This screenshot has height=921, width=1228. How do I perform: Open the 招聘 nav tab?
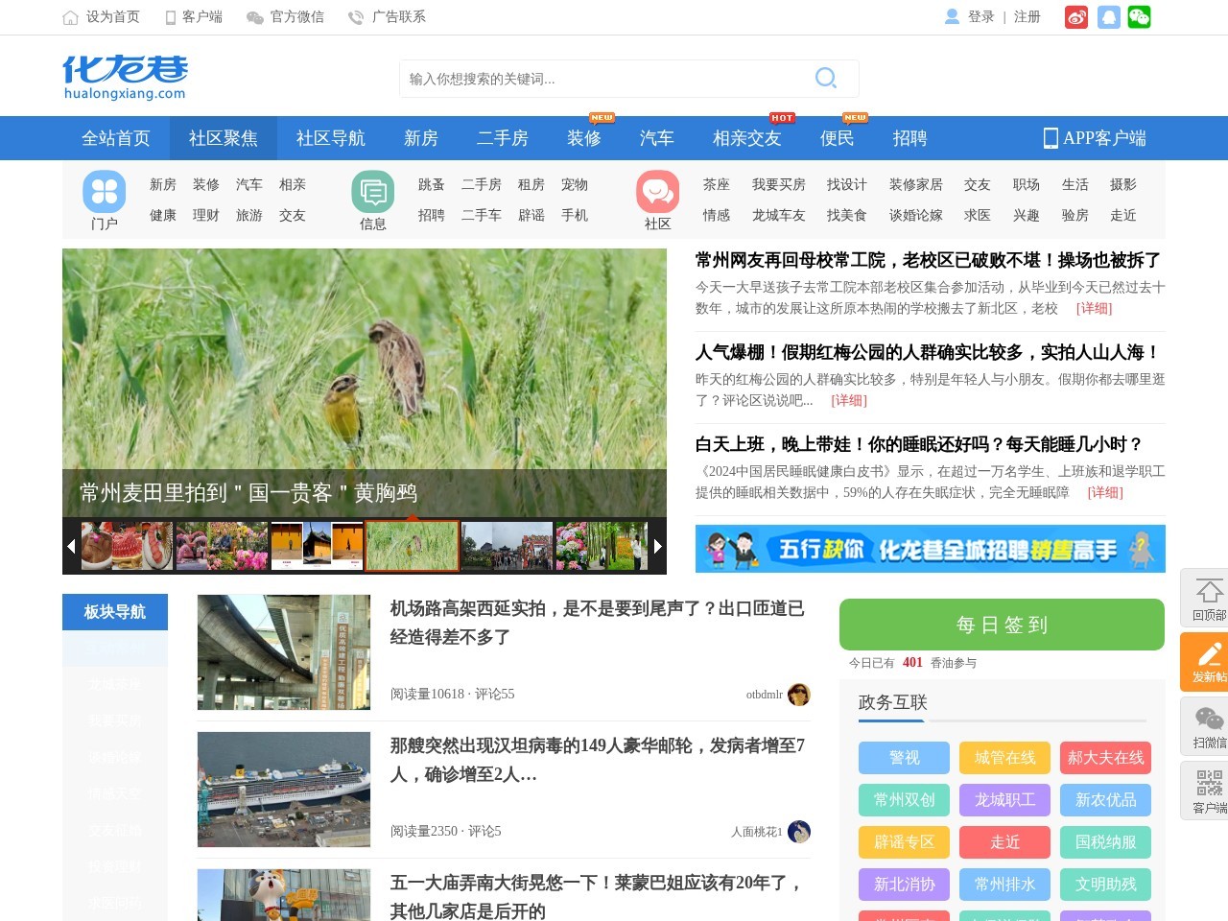910,138
